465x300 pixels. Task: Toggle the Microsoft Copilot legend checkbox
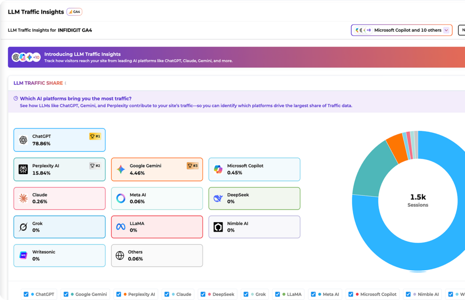[351, 294]
